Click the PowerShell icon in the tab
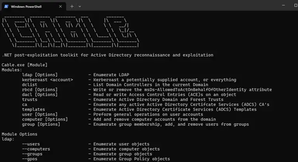This screenshot has height=162, width=298. [x=6, y=7]
